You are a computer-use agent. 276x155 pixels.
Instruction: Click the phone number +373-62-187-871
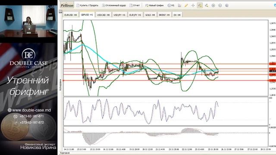[31, 116]
